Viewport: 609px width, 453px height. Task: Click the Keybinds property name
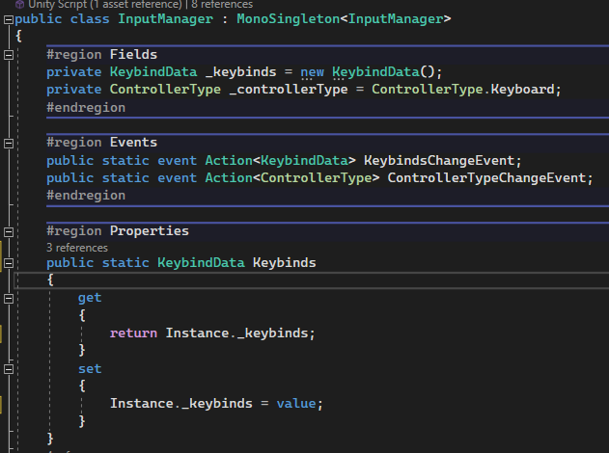pos(285,262)
